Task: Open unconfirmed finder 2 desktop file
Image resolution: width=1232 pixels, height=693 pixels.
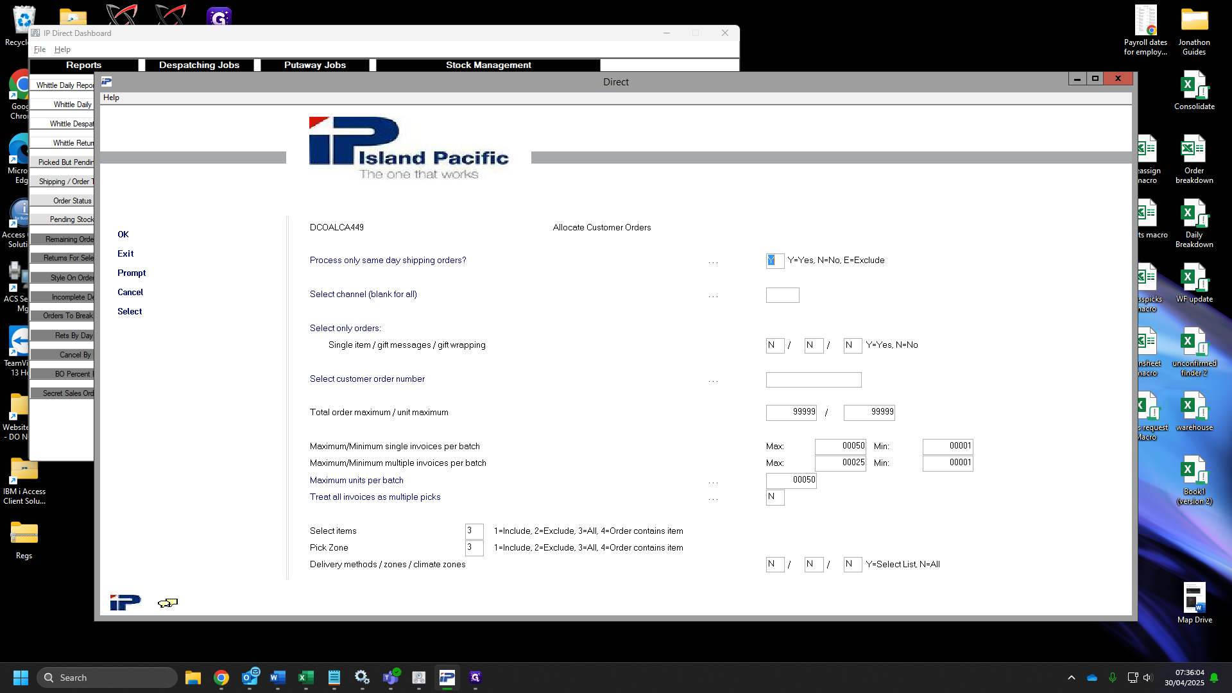Action: (1194, 352)
